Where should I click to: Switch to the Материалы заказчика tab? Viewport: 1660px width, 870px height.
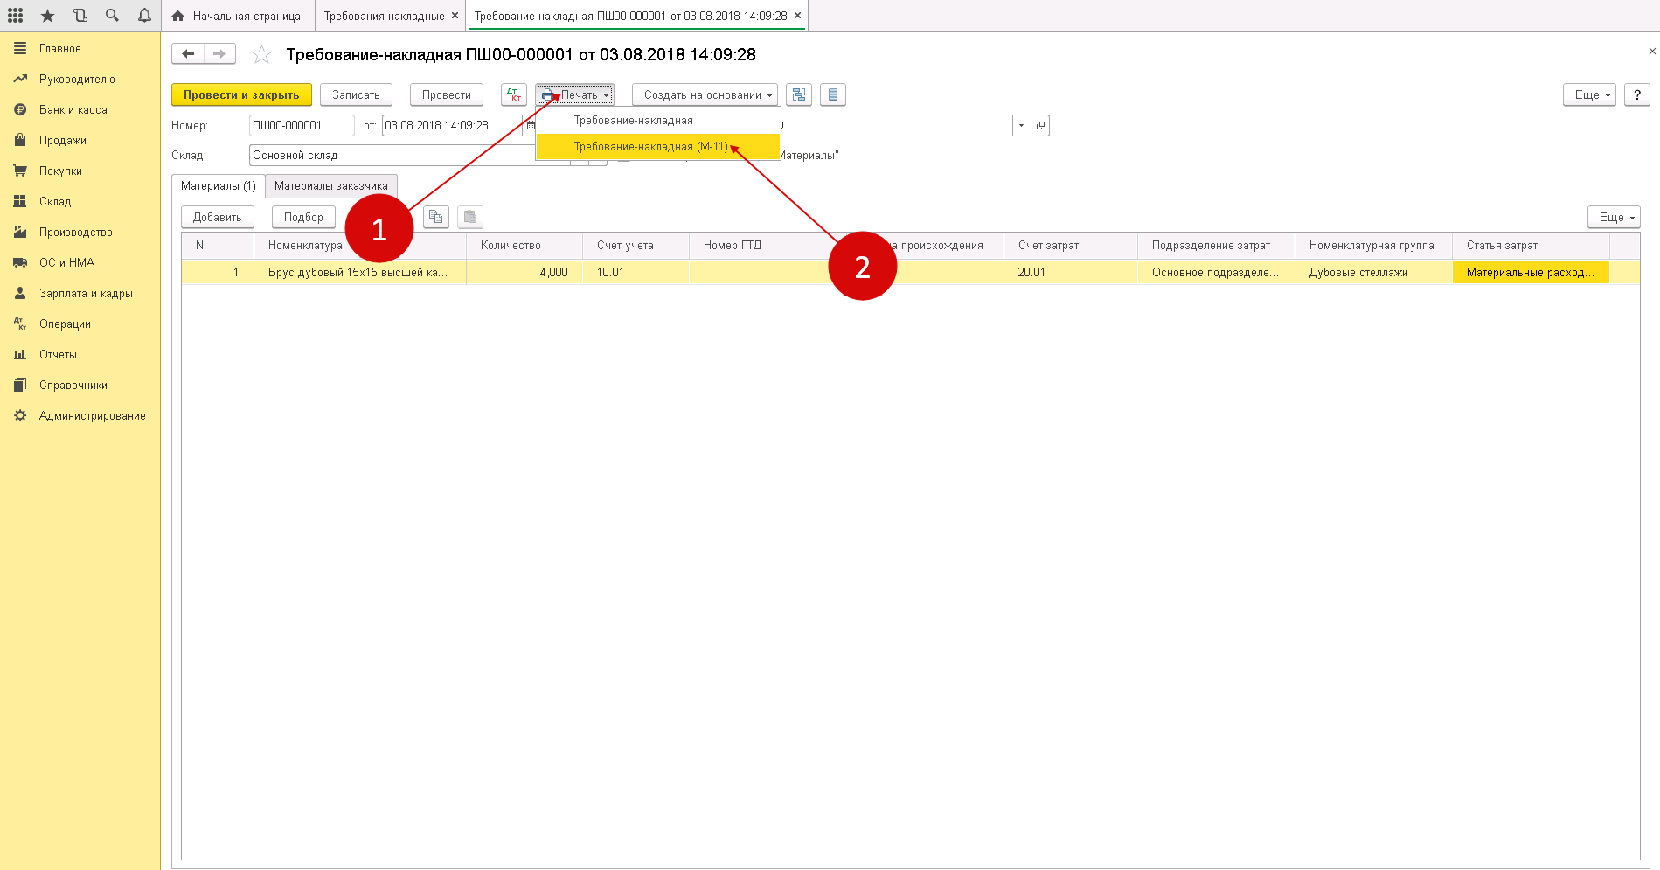point(330,186)
